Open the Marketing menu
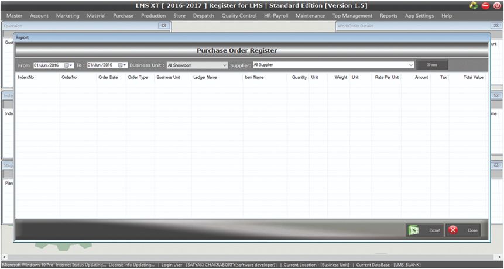Image resolution: width=504 pixels, height=269 pixels. pos(67,16)
